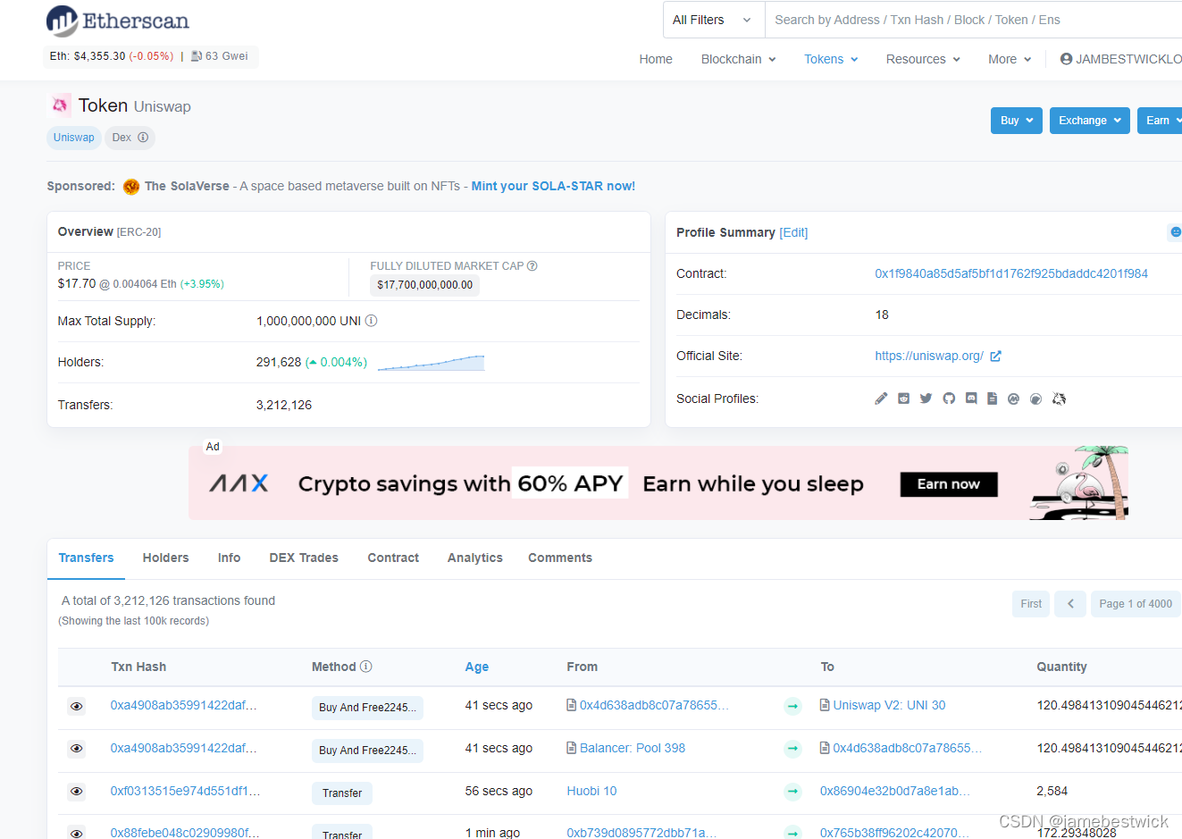Image resolution: width=1182 pixels, height=839 pixels.
Task: Click the Uniswap token logo icon
Action: tap(60, 105)
